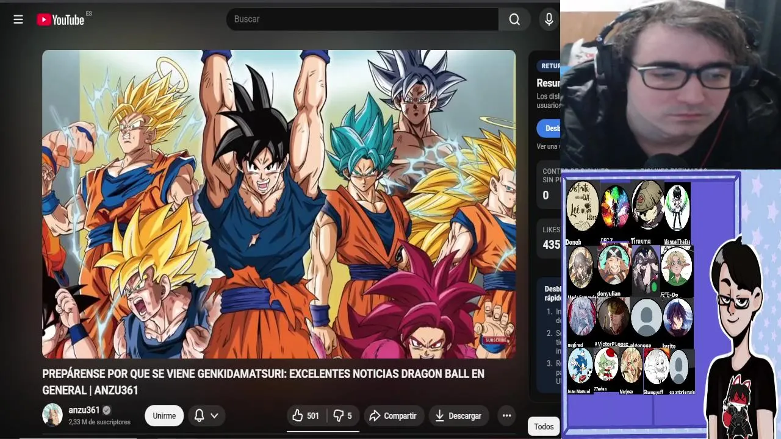Download the video with Descargar
Viewport: 781px width, 439px height.
[458, 416]
